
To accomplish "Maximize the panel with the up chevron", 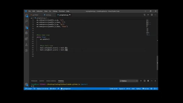I will pyautogui.click(x=152, y=81).
